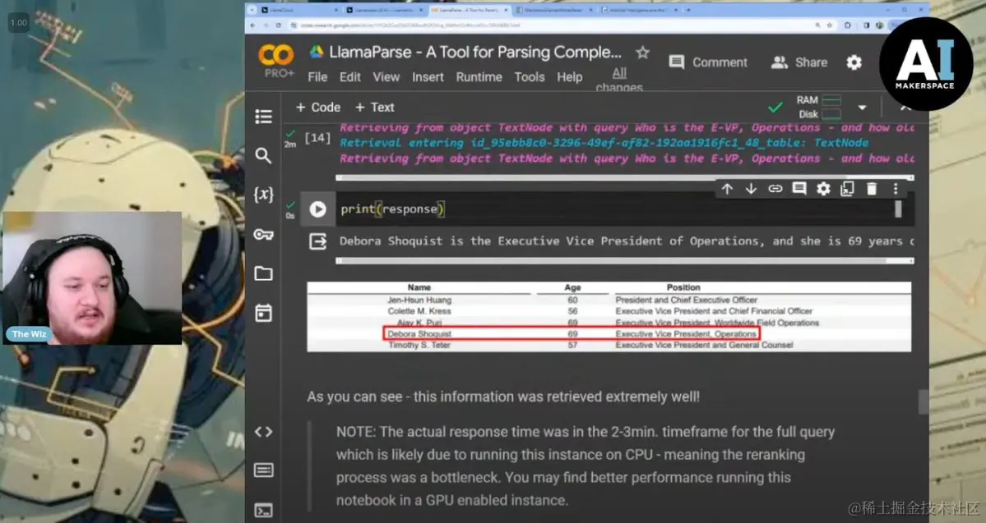Open the table of contents sidebar panel

coord(263,117)
